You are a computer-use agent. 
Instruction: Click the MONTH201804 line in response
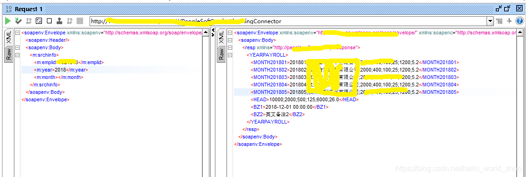[x=355, y=85]
